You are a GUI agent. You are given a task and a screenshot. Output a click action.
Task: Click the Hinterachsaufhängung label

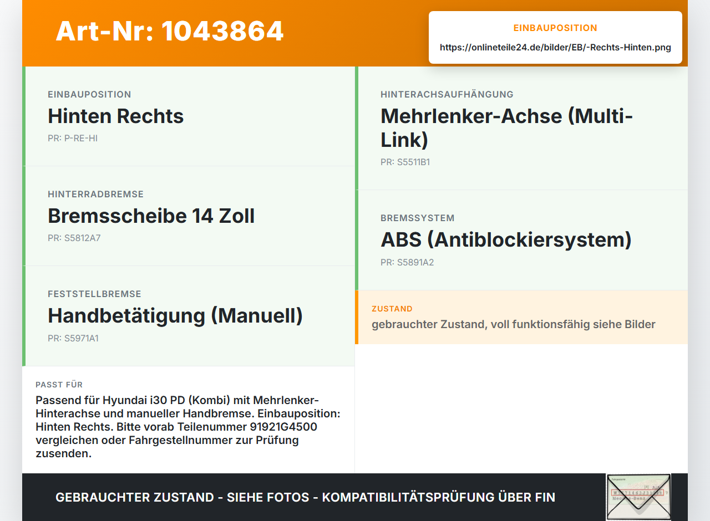[447, 94]
